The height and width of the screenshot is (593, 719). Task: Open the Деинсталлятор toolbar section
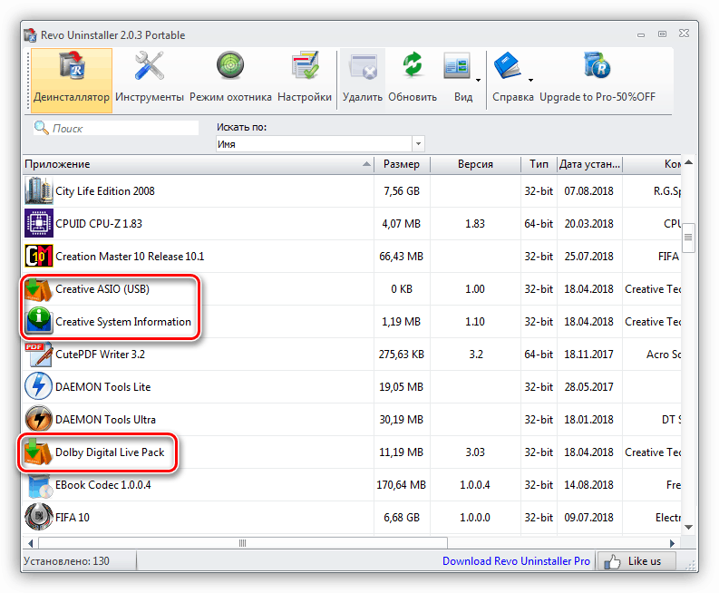point(71,81)
